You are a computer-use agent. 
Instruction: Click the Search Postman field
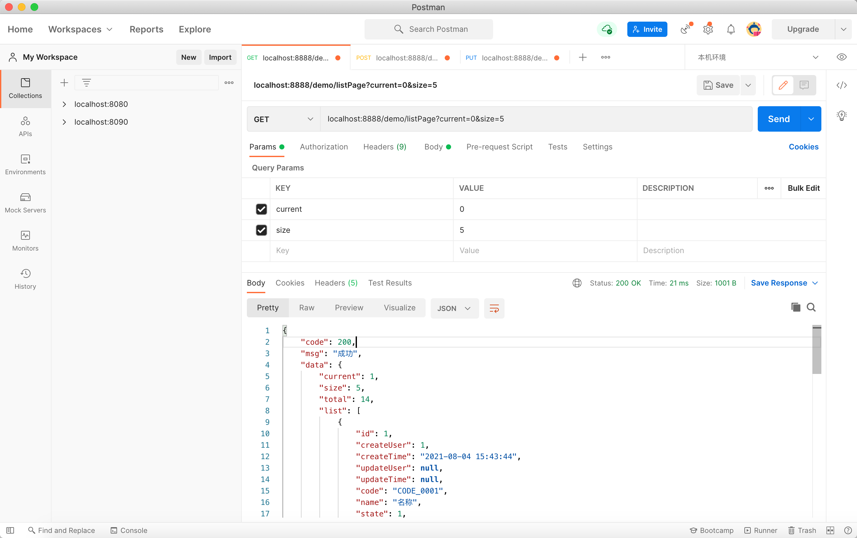pos(428,29)
